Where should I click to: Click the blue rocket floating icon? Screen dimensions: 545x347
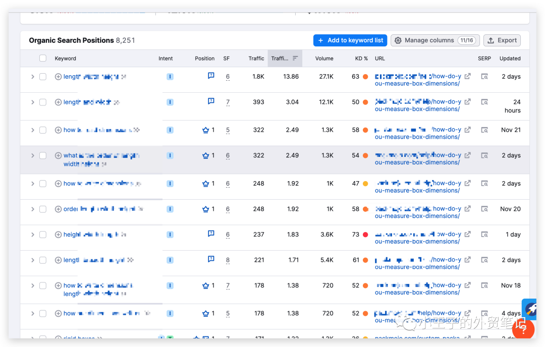[530, 308]
